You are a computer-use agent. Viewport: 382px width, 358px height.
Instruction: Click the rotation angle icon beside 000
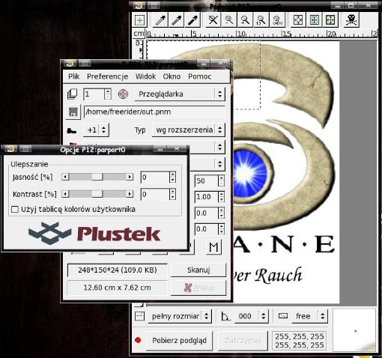coord(225,316)
